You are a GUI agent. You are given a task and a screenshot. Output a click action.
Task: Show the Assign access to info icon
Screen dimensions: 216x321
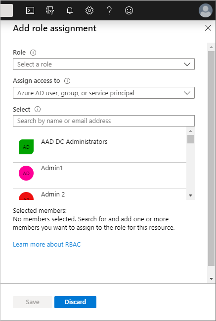[x=67, y=81]
